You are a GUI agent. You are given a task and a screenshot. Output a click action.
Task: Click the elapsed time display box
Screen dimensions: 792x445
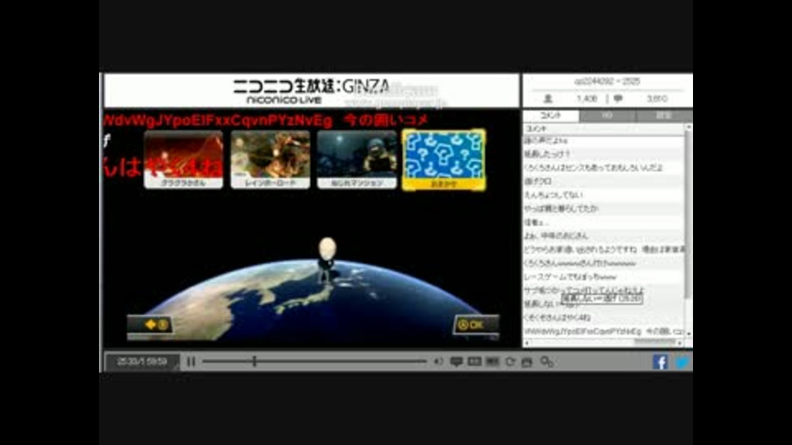[x=142, y=362]
